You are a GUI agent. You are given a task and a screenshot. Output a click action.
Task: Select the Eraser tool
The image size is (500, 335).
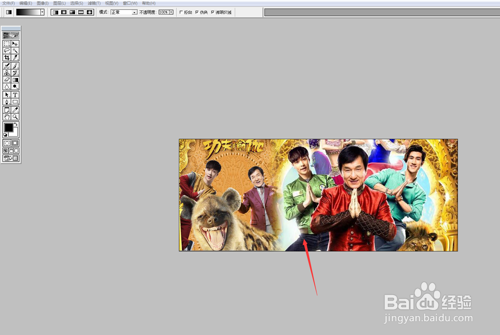coord(7,80)
